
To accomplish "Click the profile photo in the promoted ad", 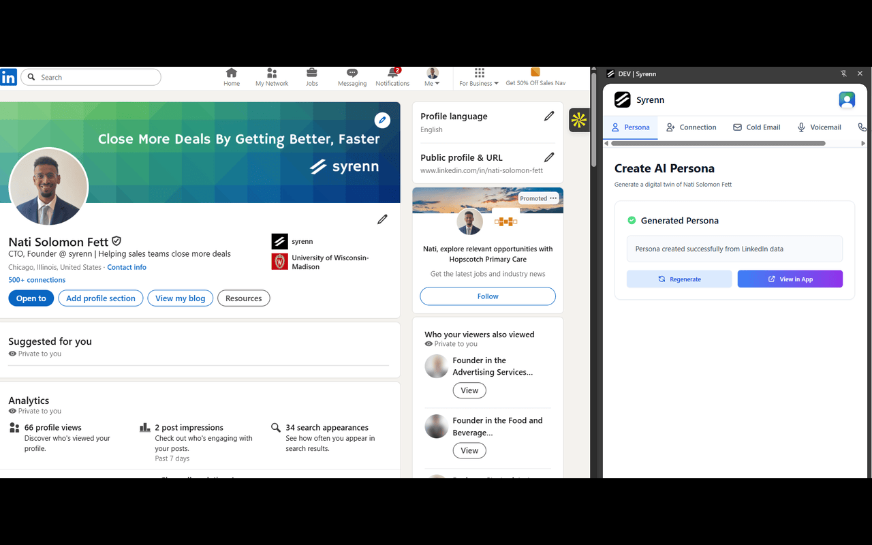I will pos(469,222).
